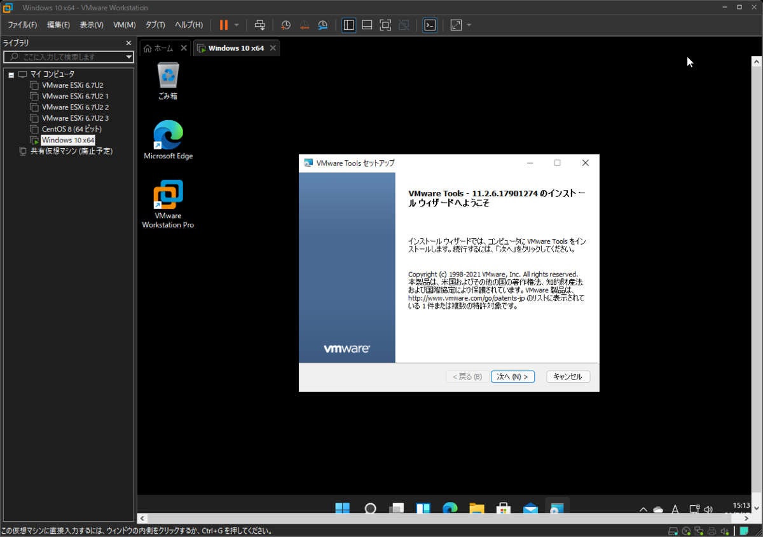Viewport: 763px width, 537px height.
Task: Close the ライブラリ panel
Action: coord(128,43)
